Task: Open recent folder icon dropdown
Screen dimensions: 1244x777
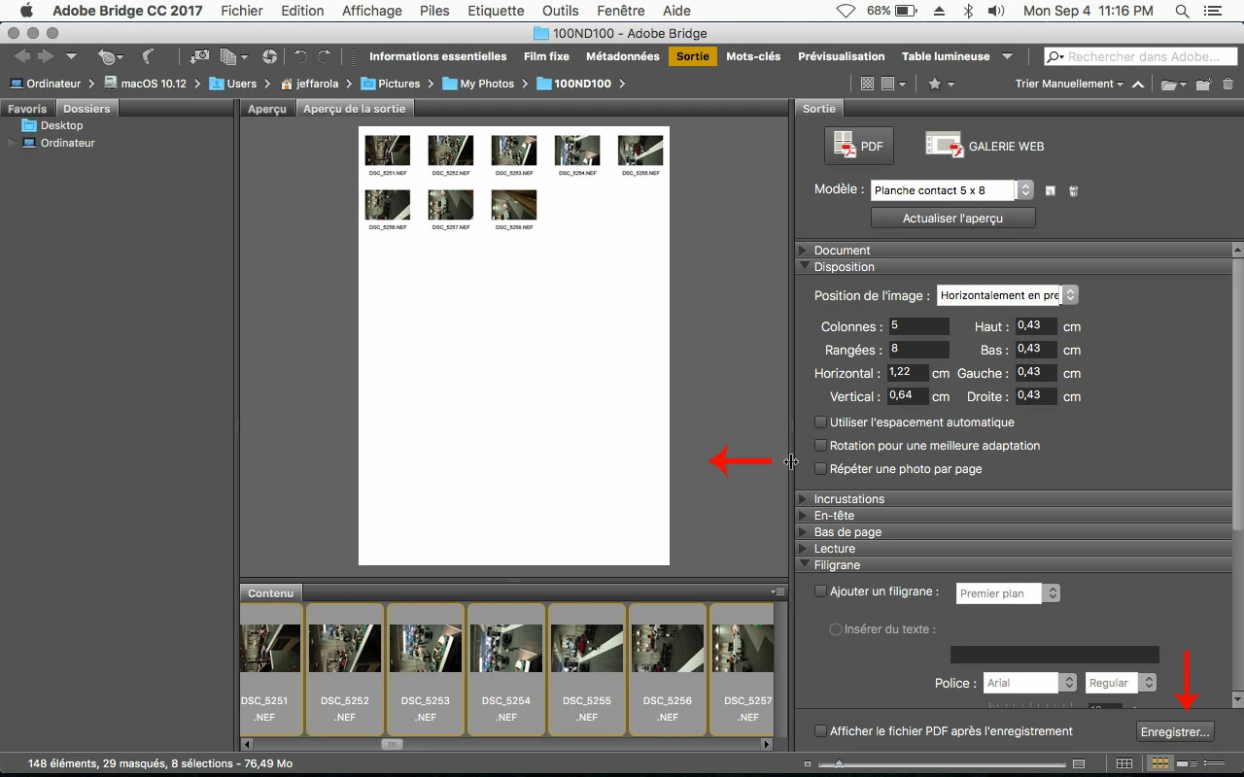Action: tap(1174, 84)
